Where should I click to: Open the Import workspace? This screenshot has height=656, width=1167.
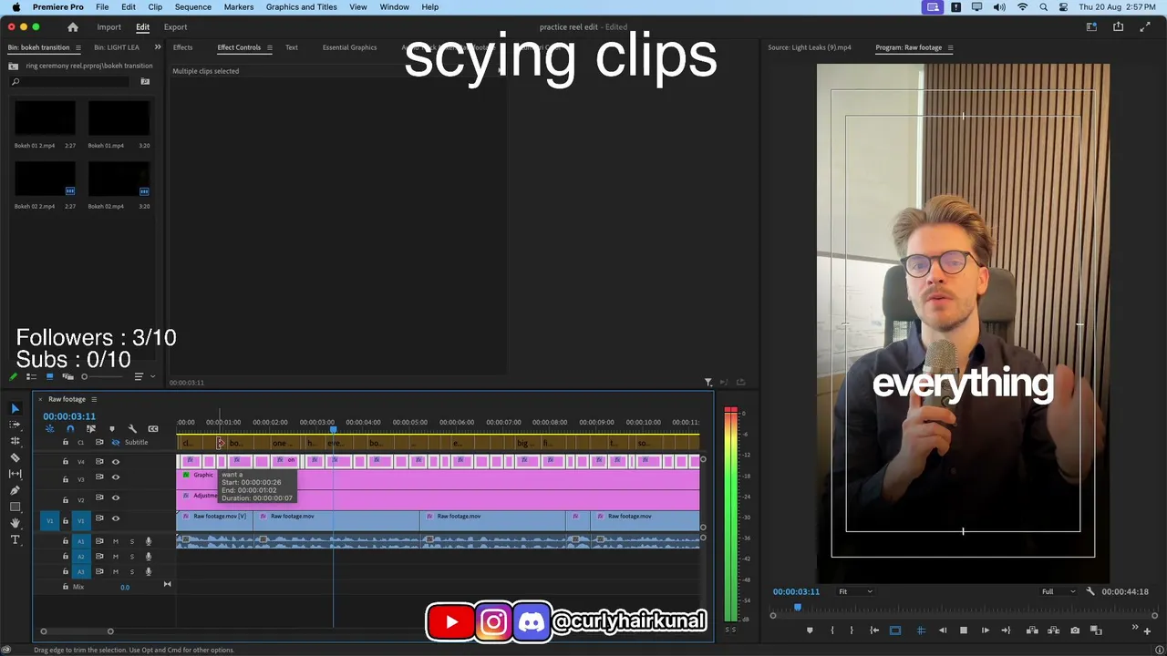(108, 27)
